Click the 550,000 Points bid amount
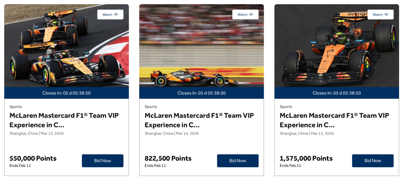 click(x=33, y=158)
